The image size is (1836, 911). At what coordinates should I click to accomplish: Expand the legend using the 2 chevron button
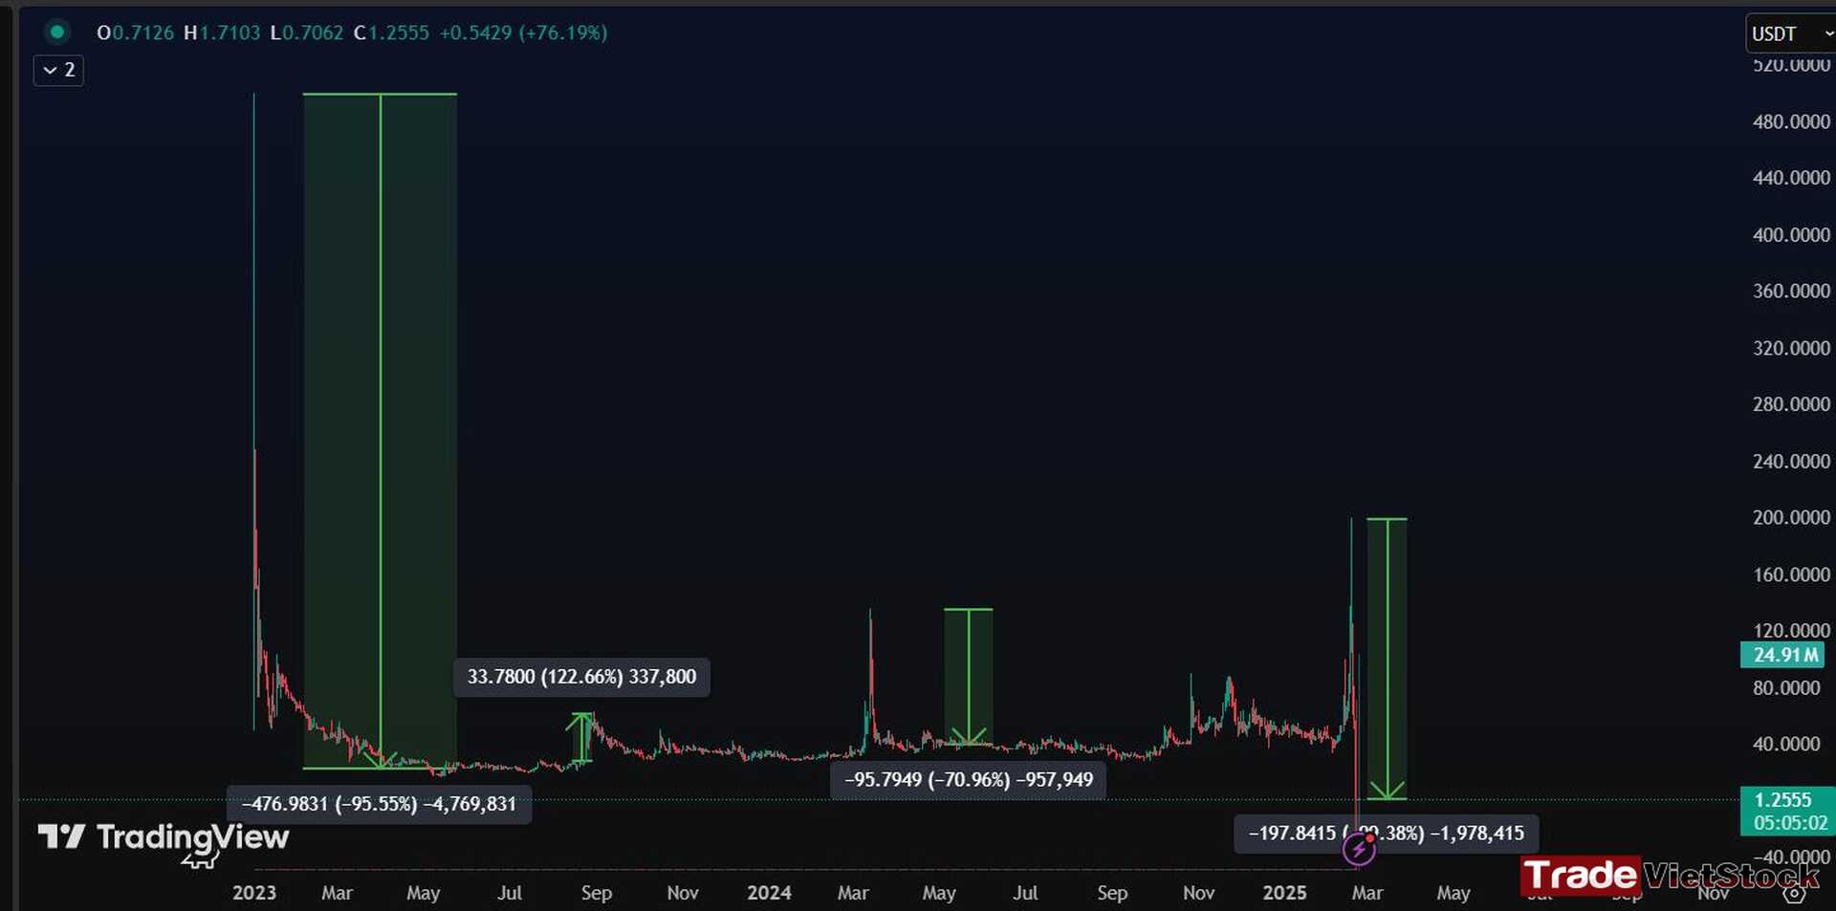click(57, 70)
